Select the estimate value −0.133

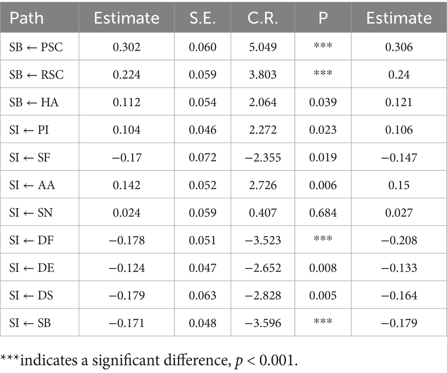click(399, 268)
